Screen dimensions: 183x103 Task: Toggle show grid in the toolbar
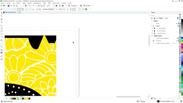63,6
